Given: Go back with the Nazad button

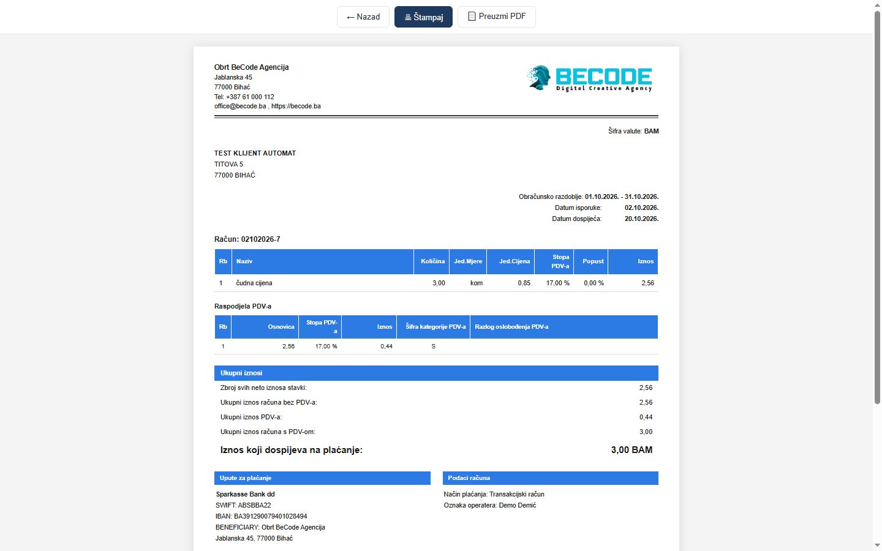Looking at the screenshot, I should click(x=363, y=17).
